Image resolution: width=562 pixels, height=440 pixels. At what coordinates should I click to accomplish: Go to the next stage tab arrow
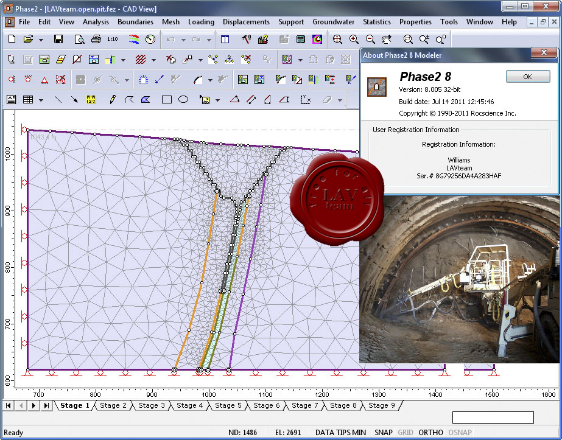click(x=33, y=405)
